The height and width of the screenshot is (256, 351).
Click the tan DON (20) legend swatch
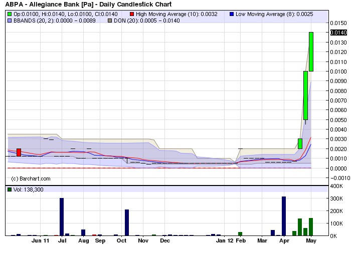[110, 21]
